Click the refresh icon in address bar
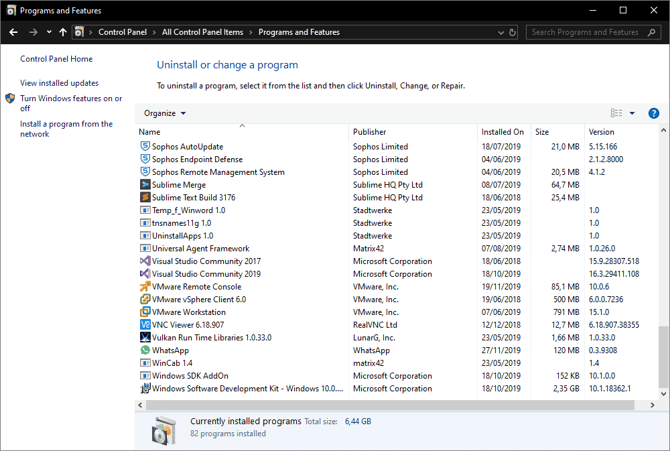The height and width of the screenshot is (451, 670). (x=513, y=32)
